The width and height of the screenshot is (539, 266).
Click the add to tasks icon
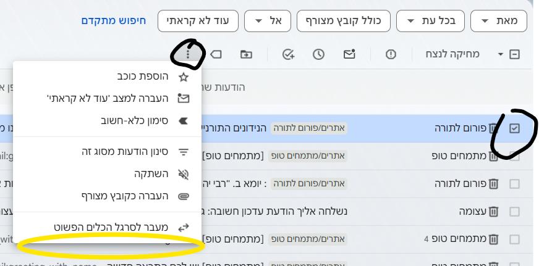(288, 54)
